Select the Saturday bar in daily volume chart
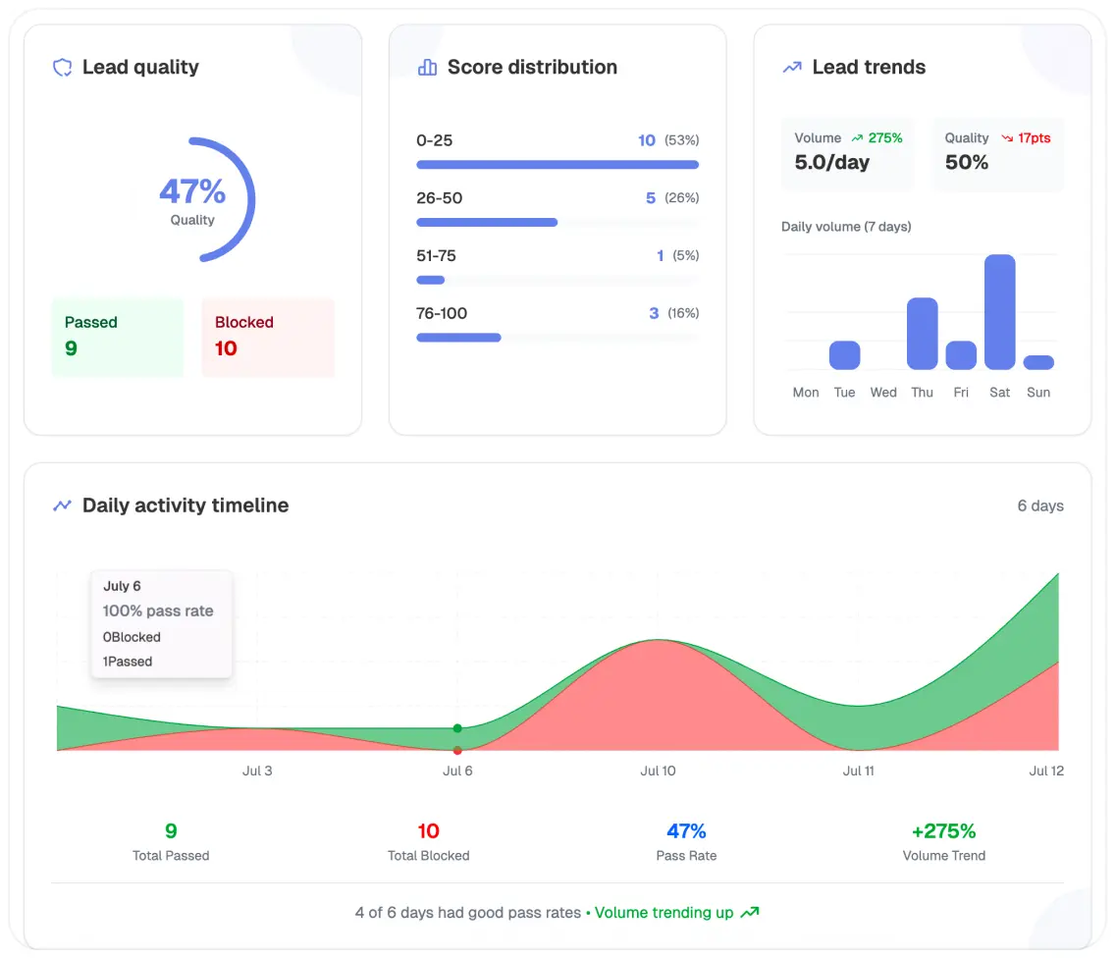Image resolution: width=1115 pixels, height=958 pixels. pyautogui.click(x=1000, y=312)
